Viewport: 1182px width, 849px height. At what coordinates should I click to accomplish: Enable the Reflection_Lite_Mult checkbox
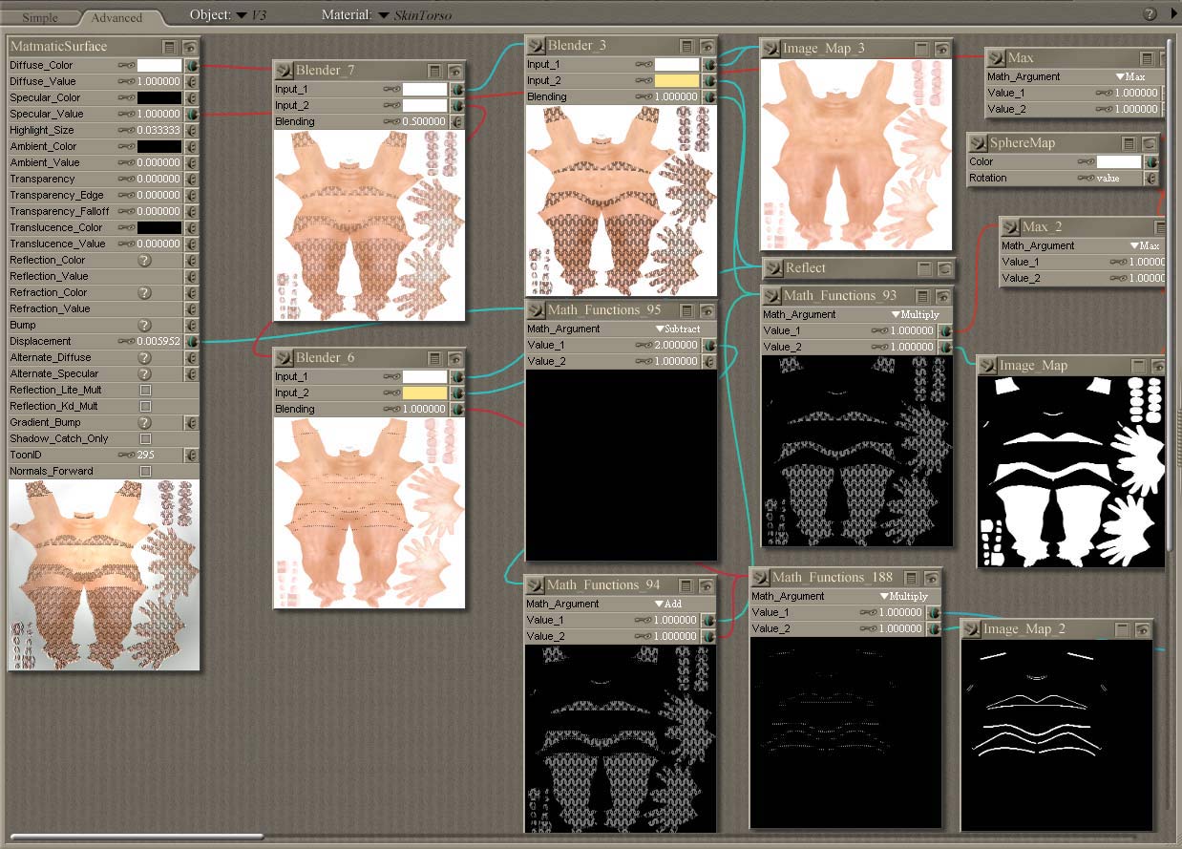pos(145,390)
